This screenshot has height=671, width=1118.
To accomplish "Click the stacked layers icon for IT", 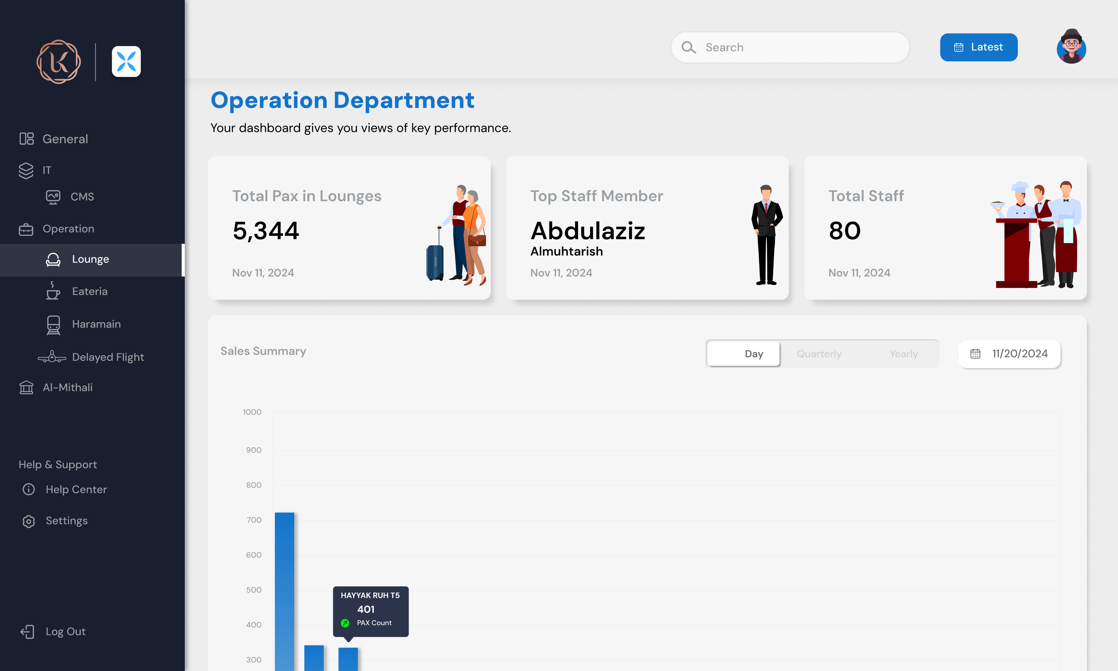I will [26, 170].
